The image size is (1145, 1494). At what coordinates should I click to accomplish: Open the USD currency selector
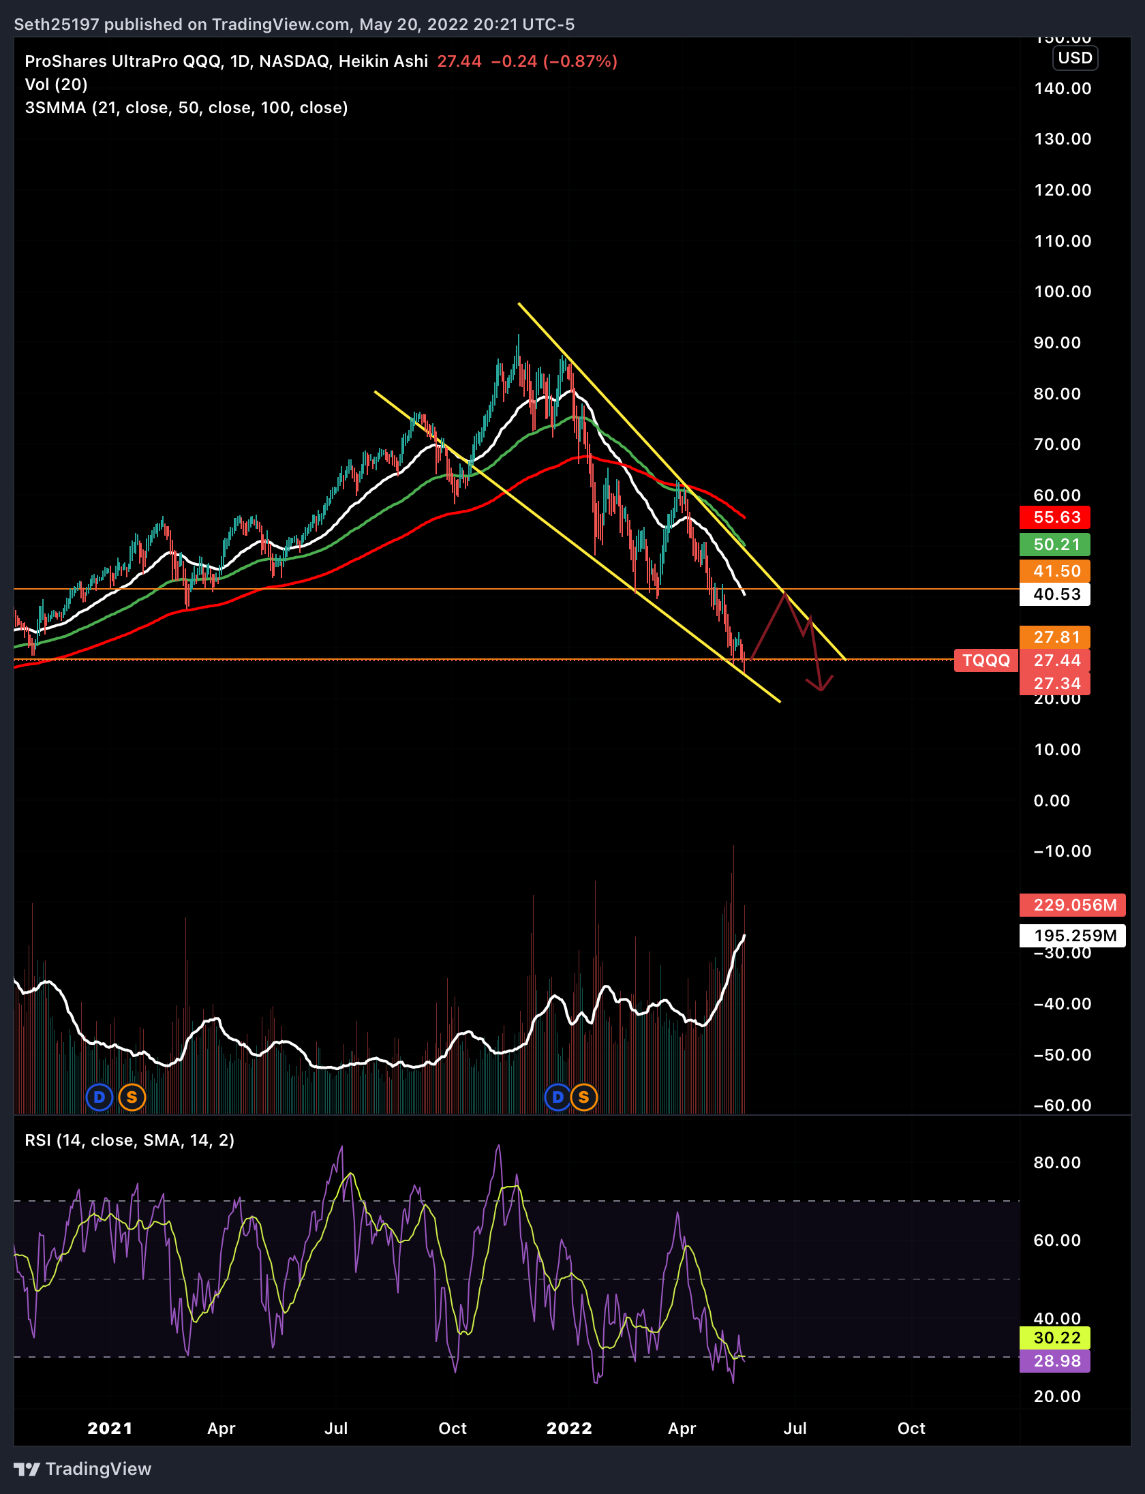1075,58
